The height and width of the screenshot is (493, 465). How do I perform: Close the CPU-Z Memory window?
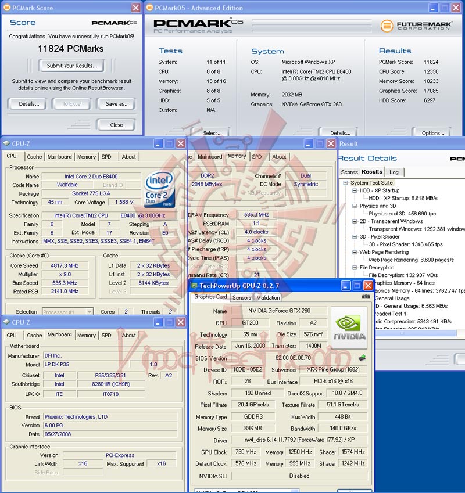(x=331, y=143)
